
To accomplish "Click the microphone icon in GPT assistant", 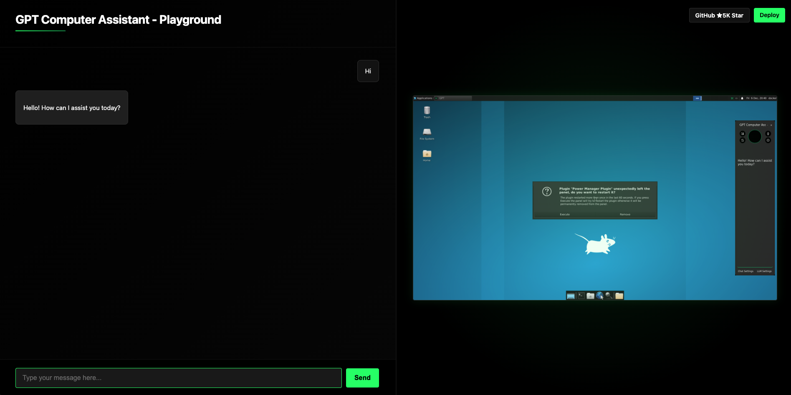I will (x=768, y=134).
